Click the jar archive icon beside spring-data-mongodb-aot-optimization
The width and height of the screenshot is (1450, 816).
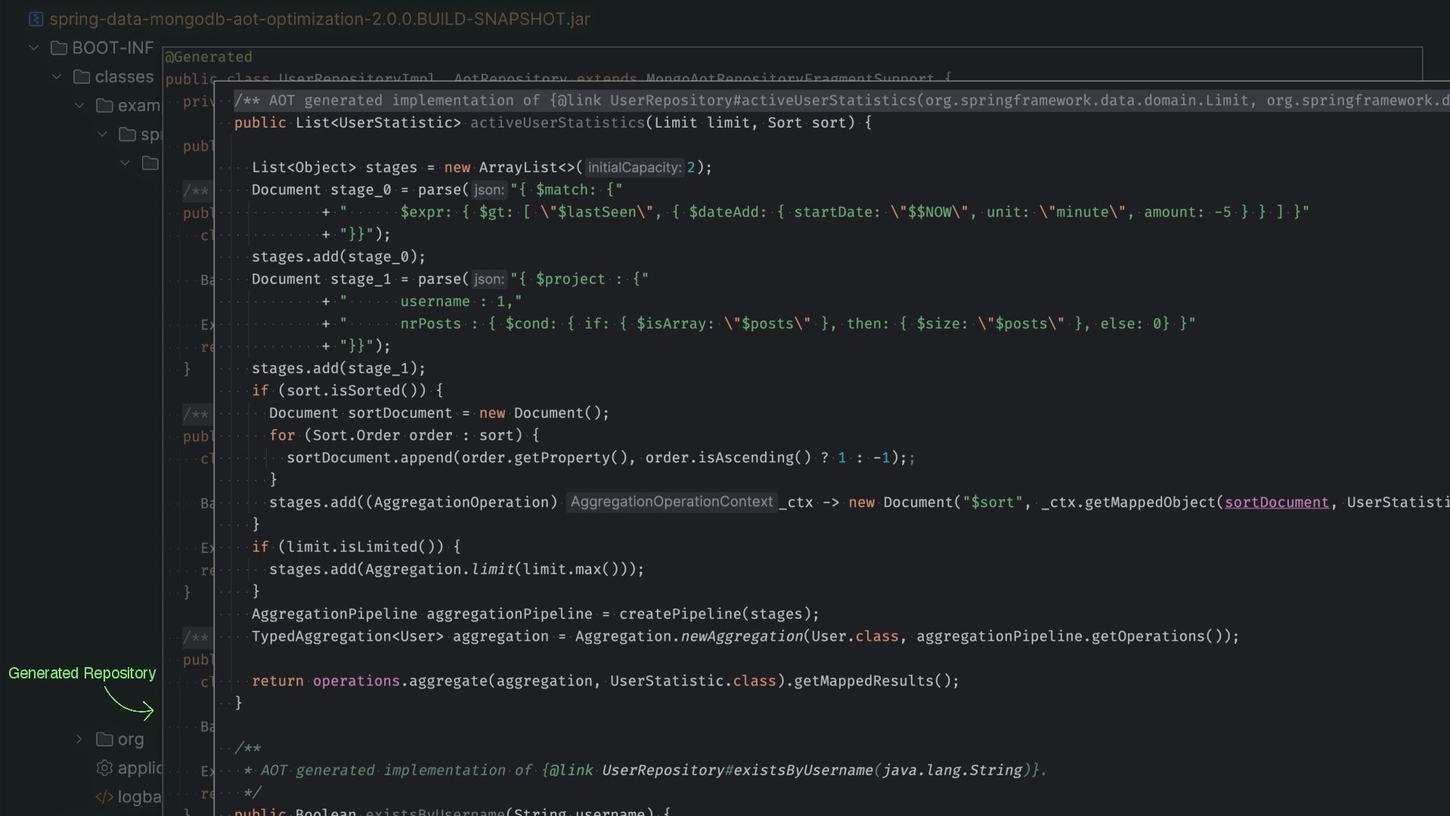pyautogui.click(x=36, y=19)
